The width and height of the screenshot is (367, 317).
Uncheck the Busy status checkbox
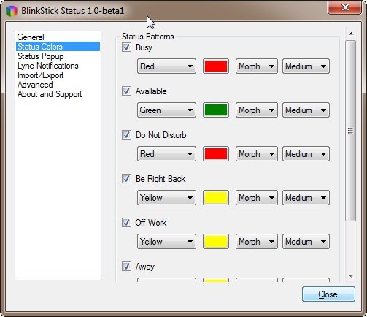click(x=126, y=47)
